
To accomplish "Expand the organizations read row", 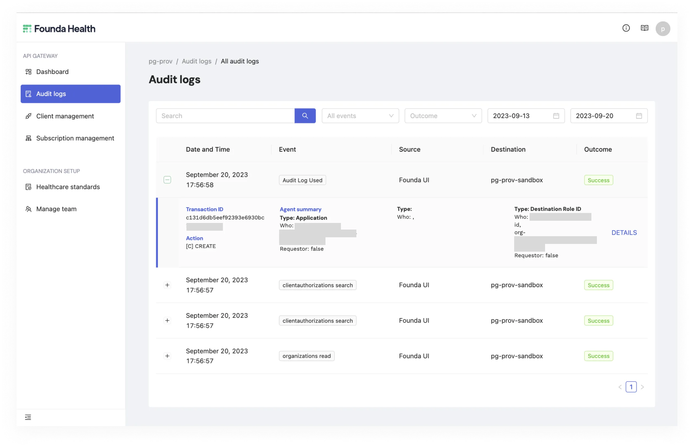I will [x=167, y=356].
